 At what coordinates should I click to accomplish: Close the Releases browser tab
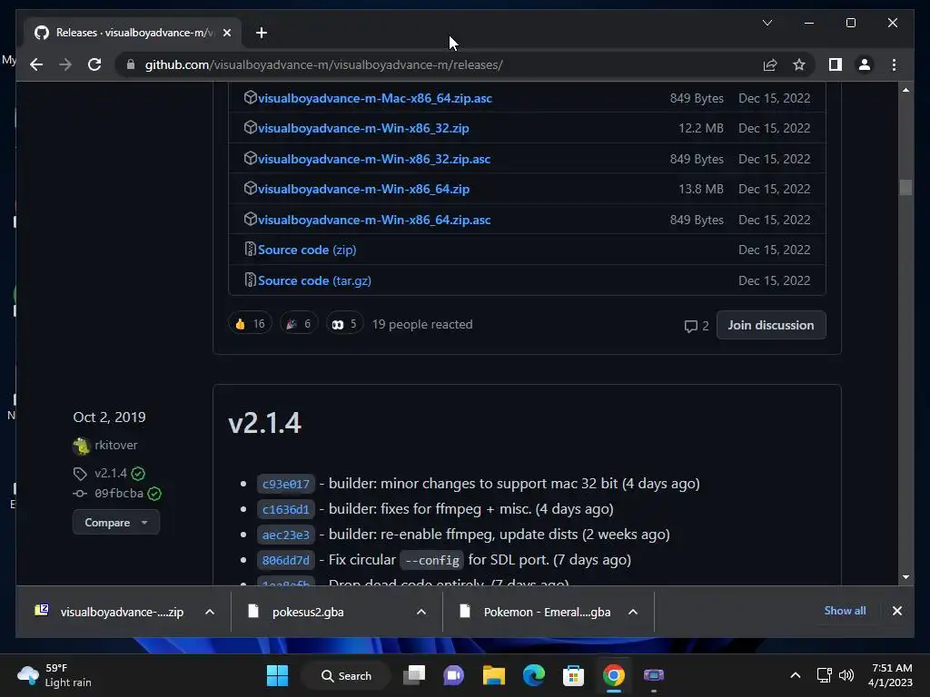[226, 33]
